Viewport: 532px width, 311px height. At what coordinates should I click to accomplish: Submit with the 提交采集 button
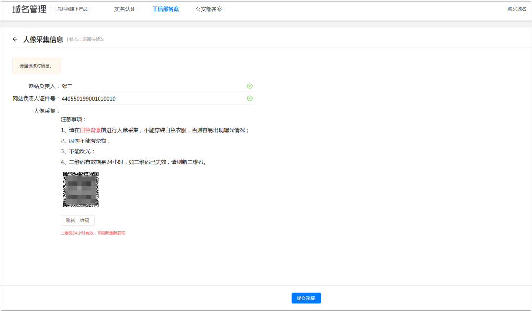pyautogui.click(x=306, y=298)
